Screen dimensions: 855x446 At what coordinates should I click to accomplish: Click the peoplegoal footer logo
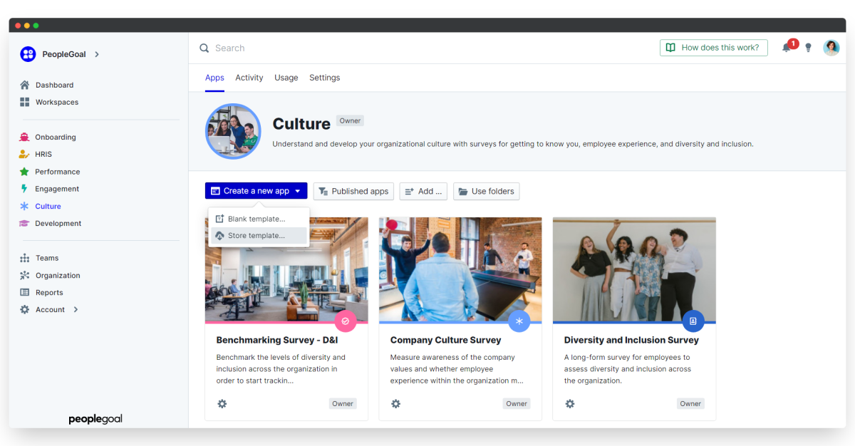pos(95,419)
